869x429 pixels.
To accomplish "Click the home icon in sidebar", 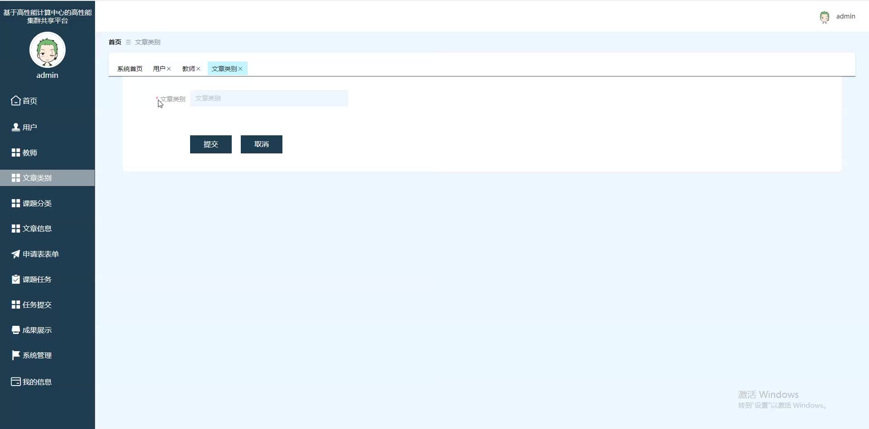I will click(16, 100).
